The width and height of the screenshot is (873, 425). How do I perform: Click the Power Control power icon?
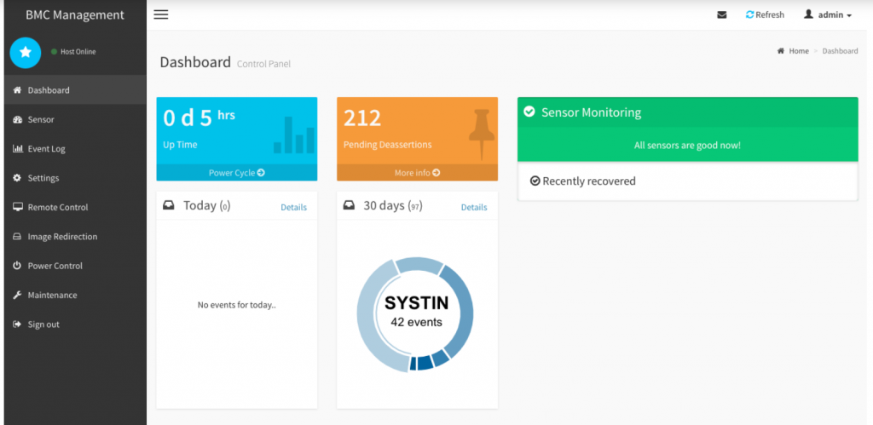pyautogui.click(x=18, y=266)
